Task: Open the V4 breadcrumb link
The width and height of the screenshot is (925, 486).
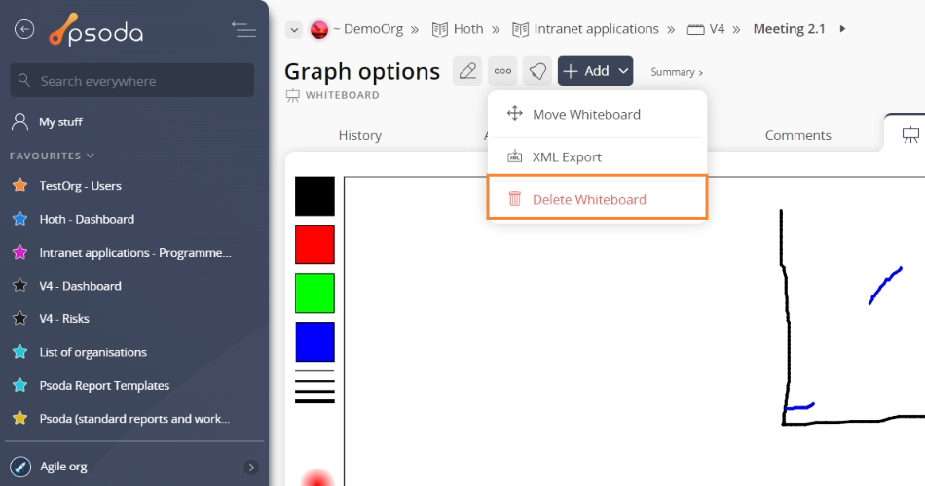Action: coord(717,29)
